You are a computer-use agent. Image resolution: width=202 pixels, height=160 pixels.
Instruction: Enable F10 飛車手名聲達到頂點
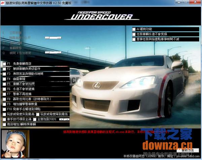coord(4,109)
